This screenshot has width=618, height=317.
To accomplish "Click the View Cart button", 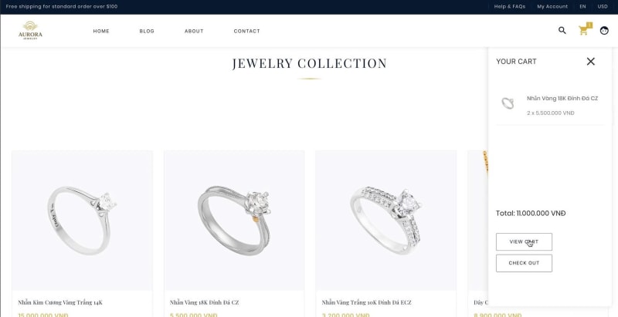I will (524, 242).
